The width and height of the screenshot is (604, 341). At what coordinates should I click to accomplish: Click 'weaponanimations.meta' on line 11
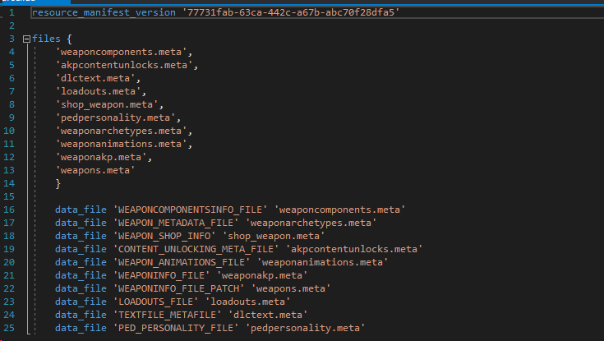tap(121, 144)
